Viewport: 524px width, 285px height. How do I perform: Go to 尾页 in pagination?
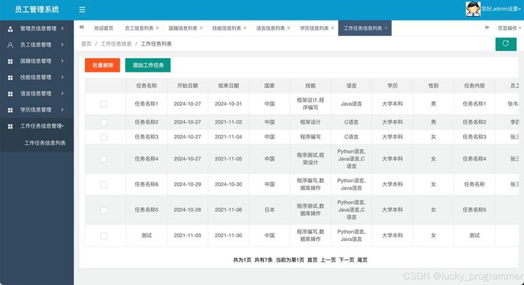coord(362,260)
